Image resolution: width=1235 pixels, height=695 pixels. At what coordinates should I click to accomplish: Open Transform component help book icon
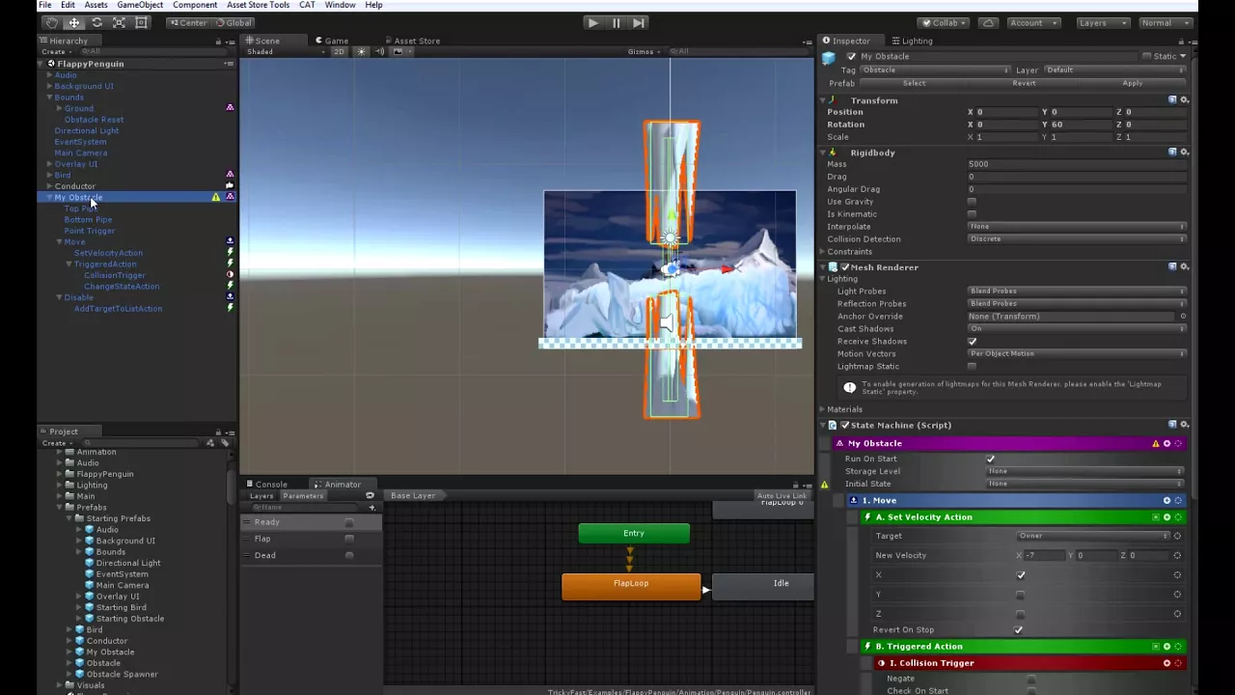1173,100
